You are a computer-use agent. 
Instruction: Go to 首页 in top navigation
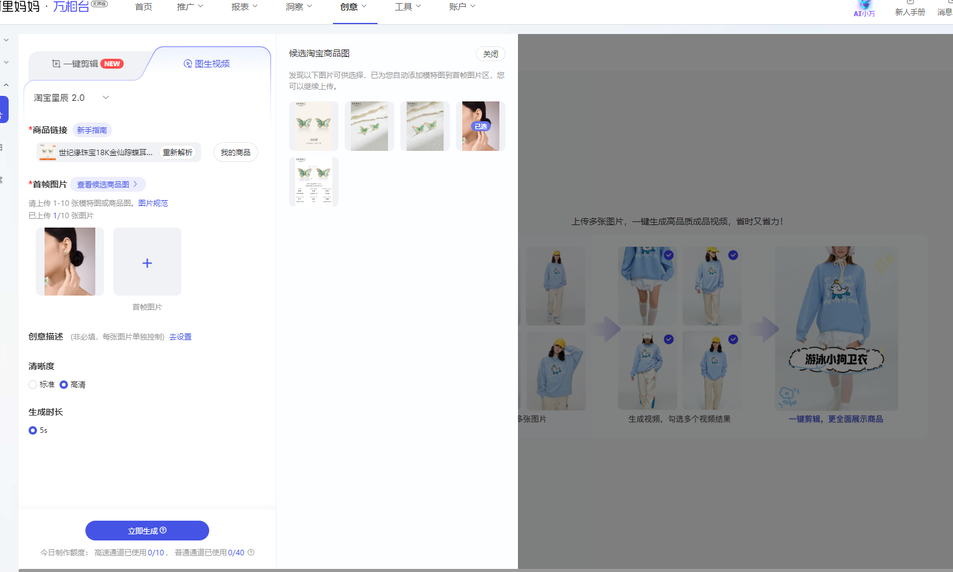click(x=144, y=7)
